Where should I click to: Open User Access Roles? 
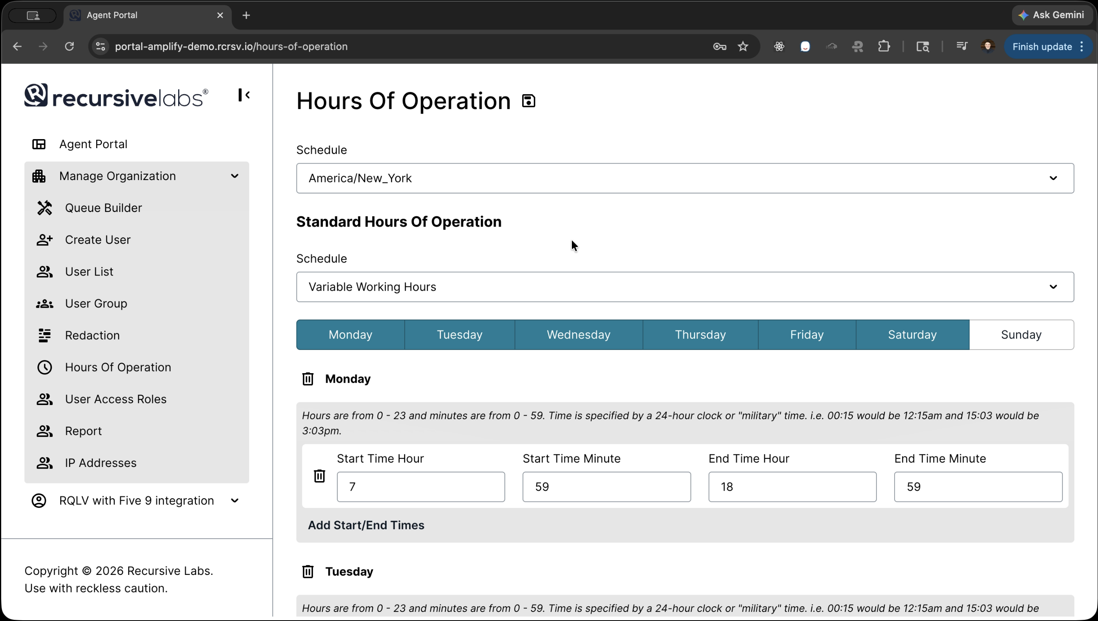click(x=116, y=399)
